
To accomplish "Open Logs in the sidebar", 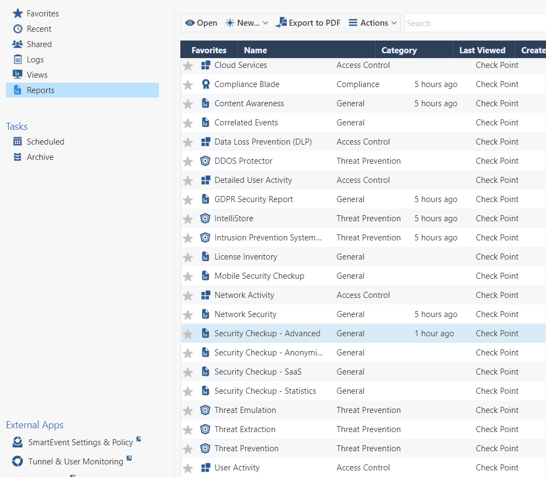I will click(35, 60).
